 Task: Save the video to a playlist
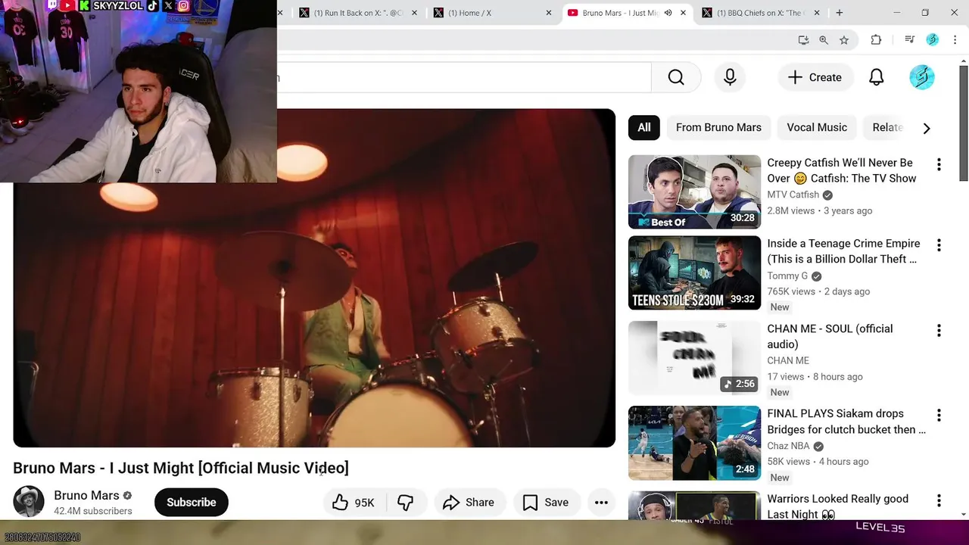[x=546, y=503]
